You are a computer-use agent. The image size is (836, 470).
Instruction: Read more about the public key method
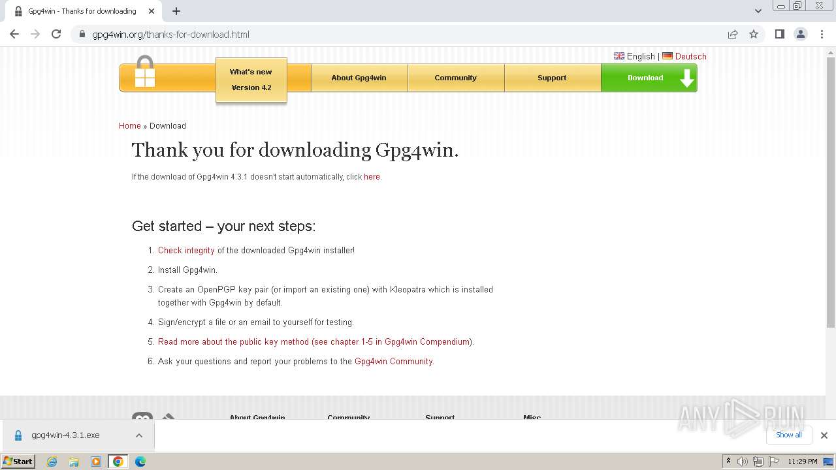[315, 341]
